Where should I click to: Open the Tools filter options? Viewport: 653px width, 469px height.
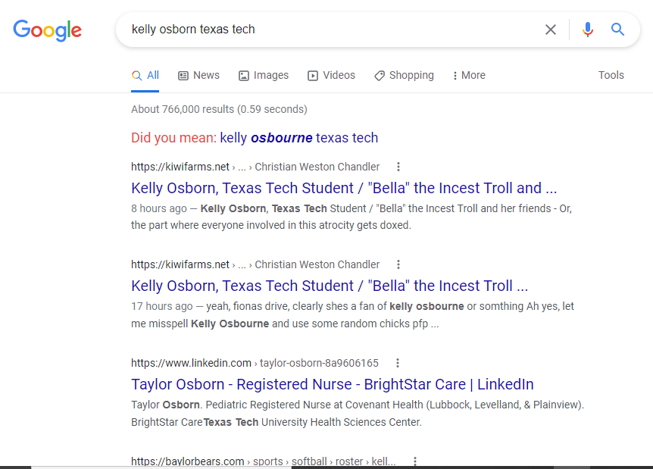[x=611, y=76]
